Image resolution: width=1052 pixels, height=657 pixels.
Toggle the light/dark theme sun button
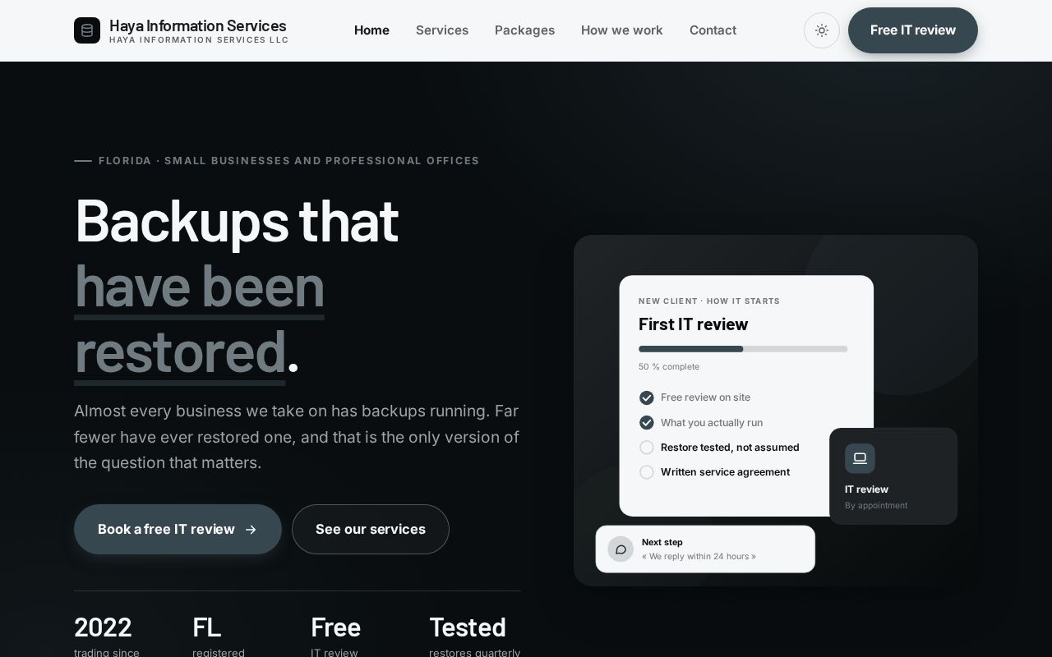pos(822,30)
